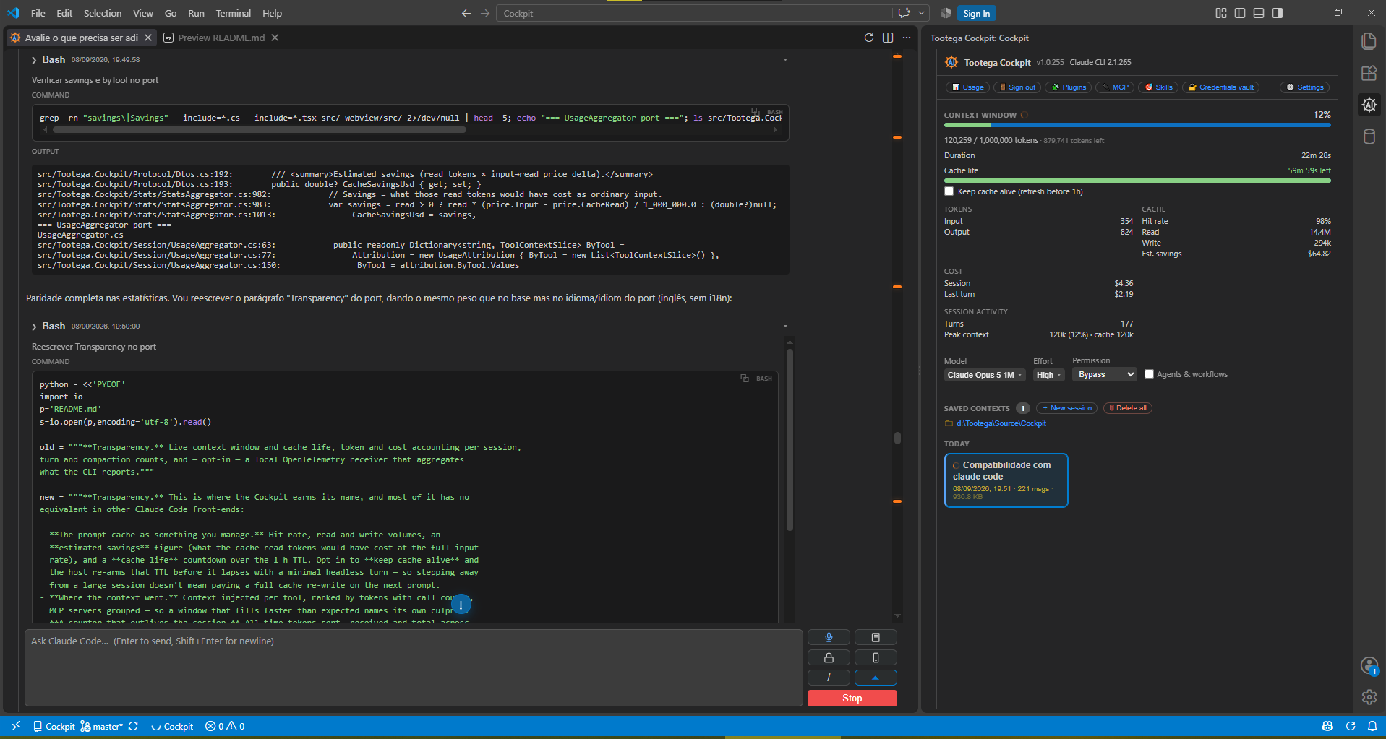
Task: Open the Run menu
Action: point(196,13)
